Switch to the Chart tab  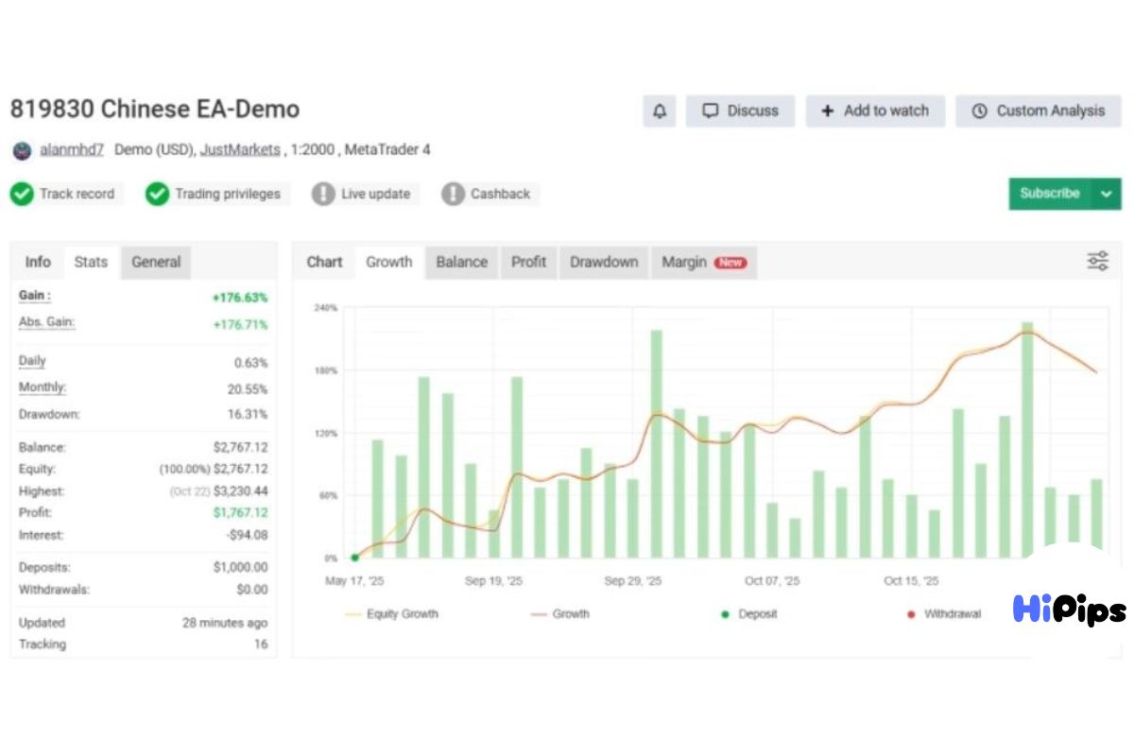(x=324, y=262)
